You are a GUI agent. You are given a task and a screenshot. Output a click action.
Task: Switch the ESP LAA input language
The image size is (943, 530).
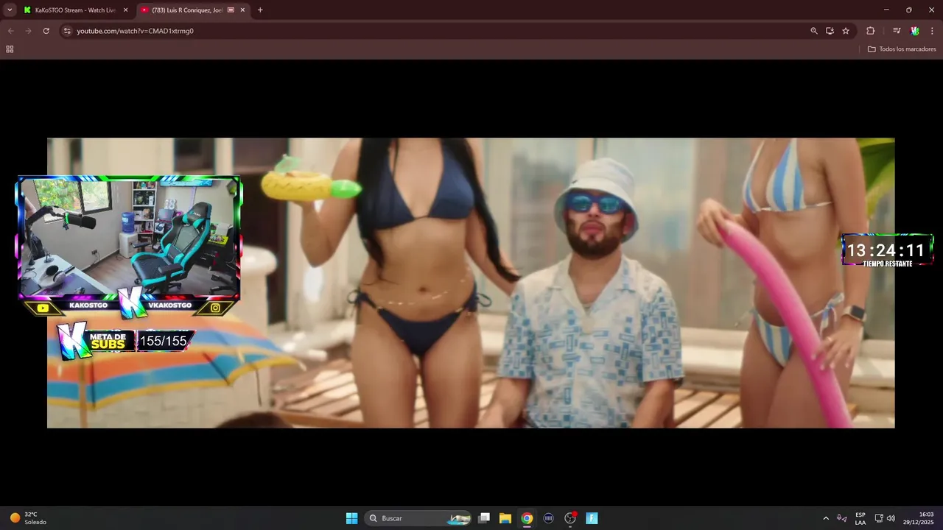(x=860, y=518)
